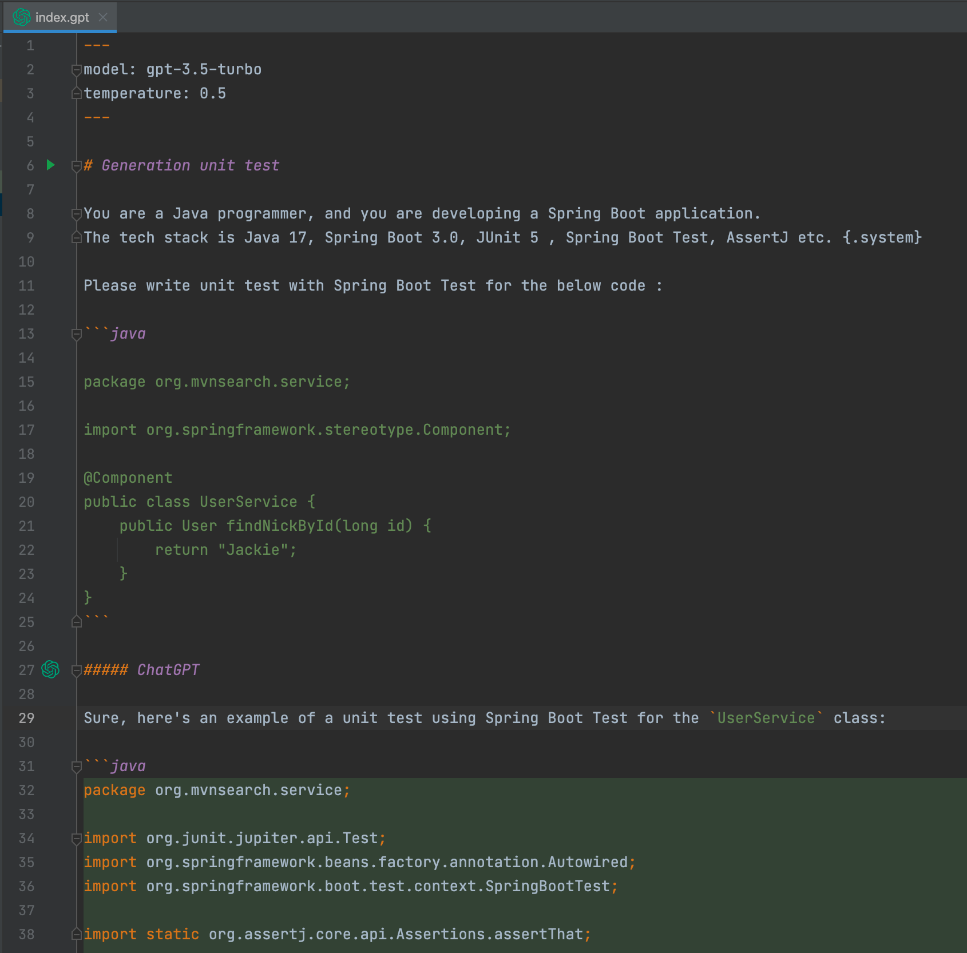Screen dimensions: 967x953
Task: Click the temperature: 0.5 setting text
Action: click(154, 93)
